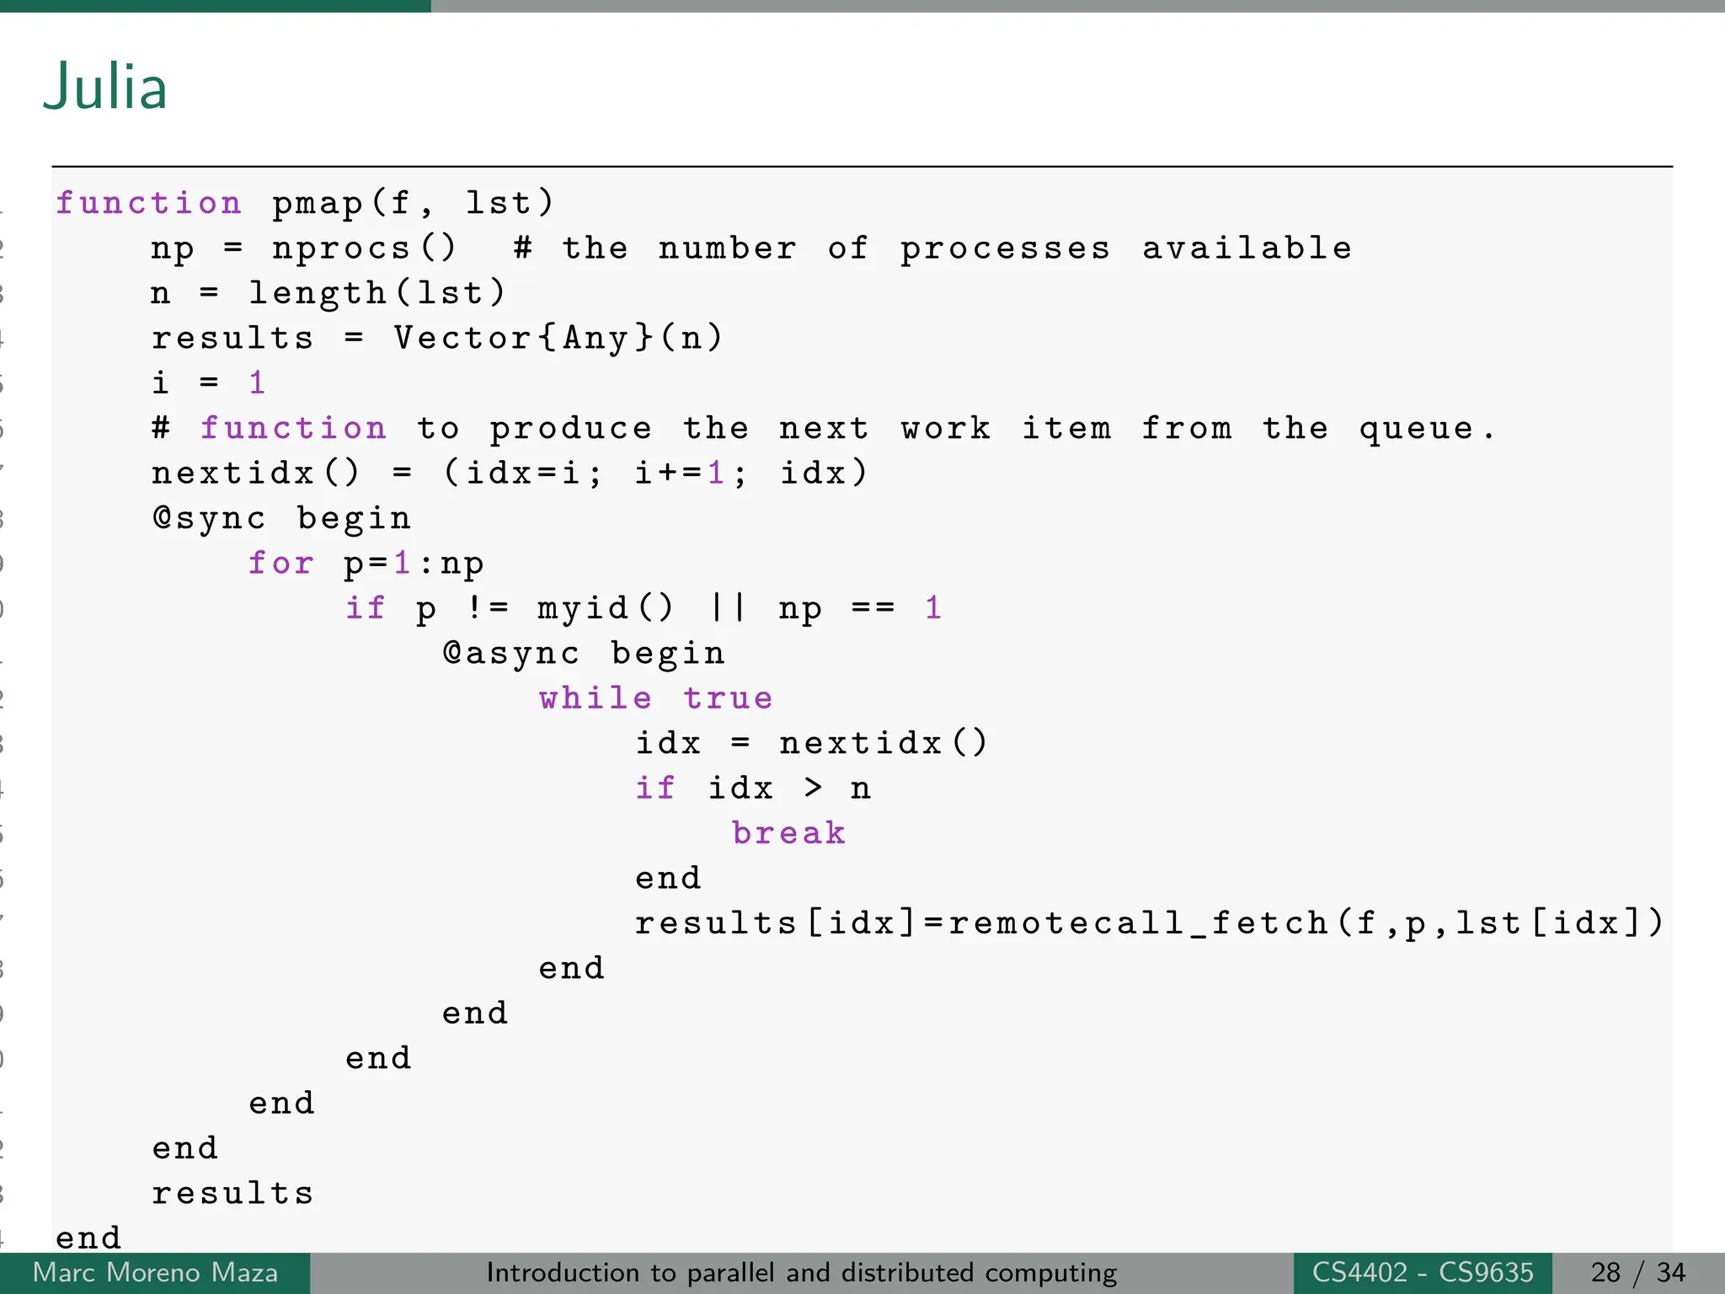
Task: Click 'CS4402 - CS9635' course label in the footer
Action: pos(1423,1272)
